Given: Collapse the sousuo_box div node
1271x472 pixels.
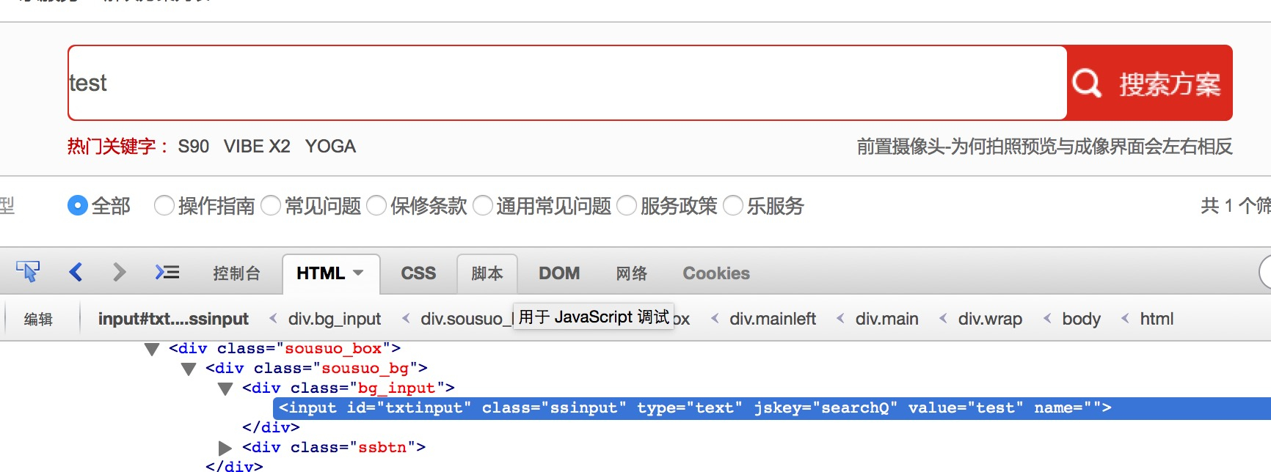Looking at the screenshot, I should (152, 350).
